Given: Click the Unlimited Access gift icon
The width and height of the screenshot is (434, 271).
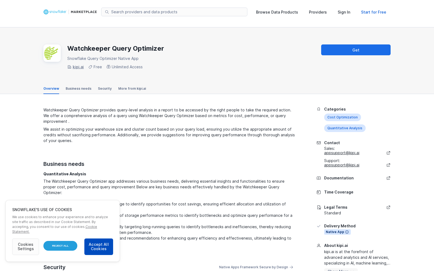Looking at the screenshot, I should (x=108, y=67).
